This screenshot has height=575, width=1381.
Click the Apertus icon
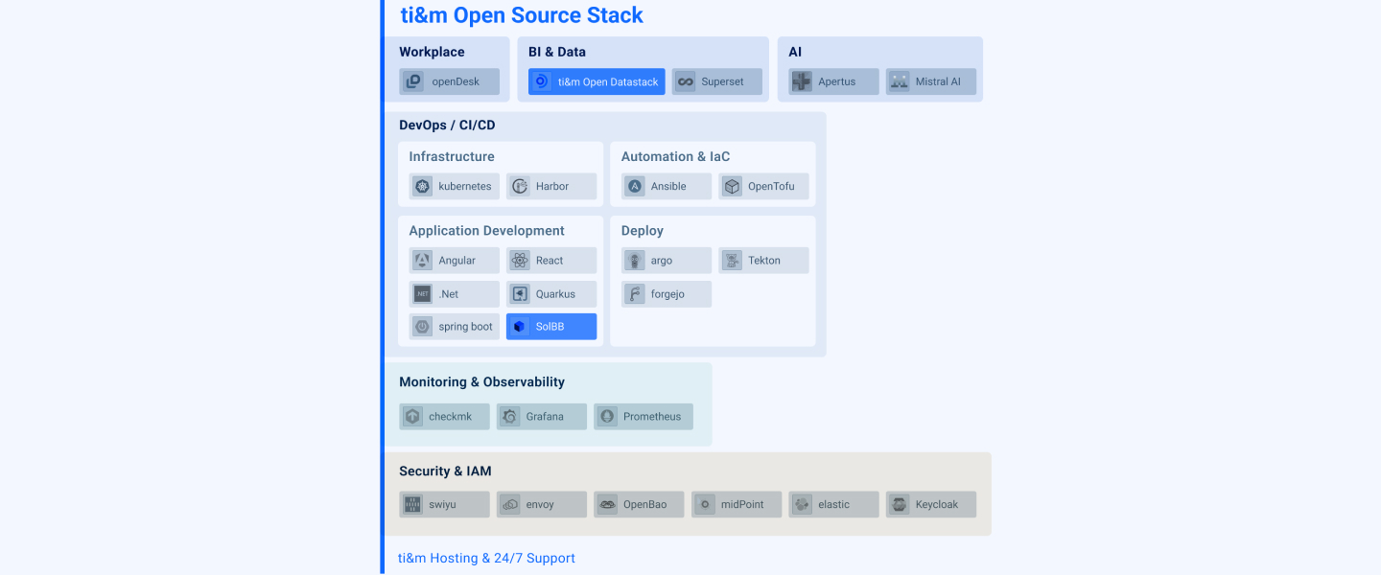tap(802, 81)
